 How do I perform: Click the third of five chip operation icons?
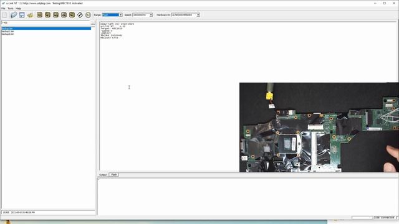55,15
